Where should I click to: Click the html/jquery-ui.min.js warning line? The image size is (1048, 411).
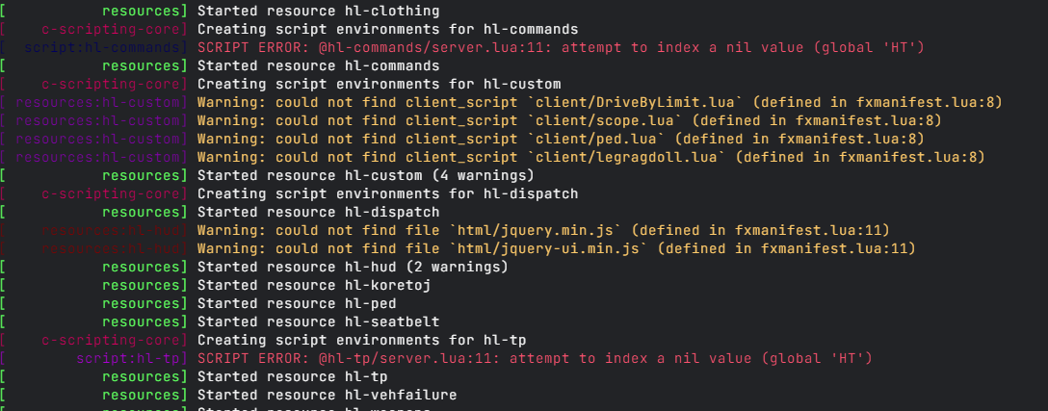(555, 248)
